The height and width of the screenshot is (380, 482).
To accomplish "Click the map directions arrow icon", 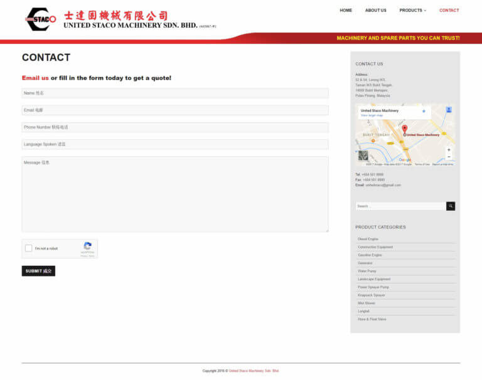I will (424, 111).
